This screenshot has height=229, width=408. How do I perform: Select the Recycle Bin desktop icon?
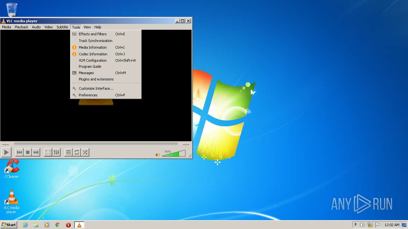12,10
